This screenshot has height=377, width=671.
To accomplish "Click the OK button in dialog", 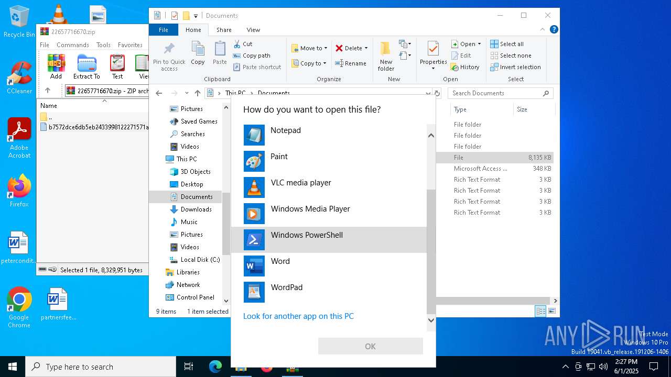I will pyautogui.click(x=370, y=346).
